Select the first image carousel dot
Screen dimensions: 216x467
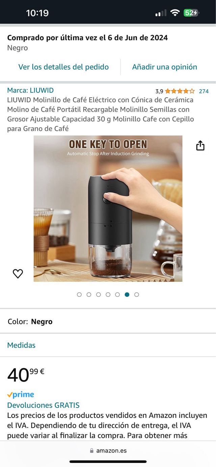(x=79, y=295)
